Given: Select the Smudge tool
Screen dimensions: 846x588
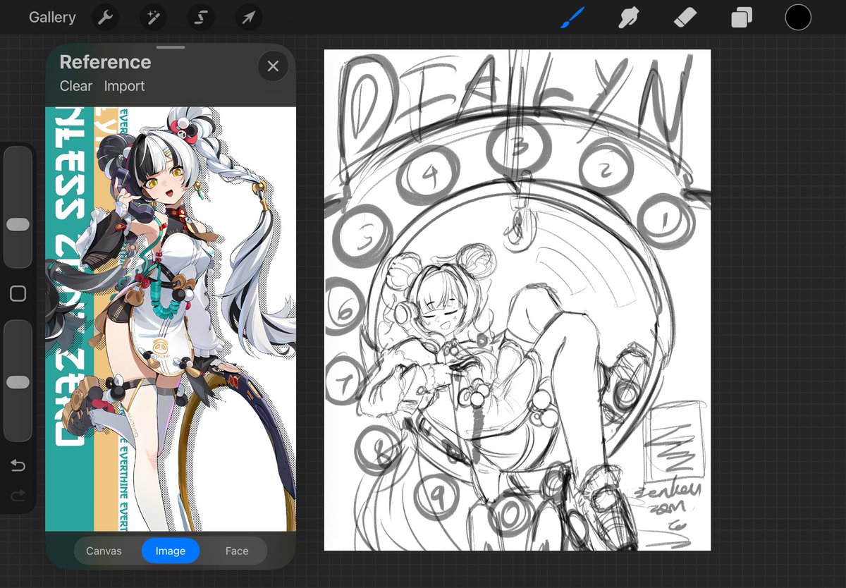Looking at the screenshot, I should click(x=627, y=18).
